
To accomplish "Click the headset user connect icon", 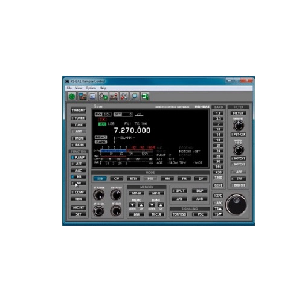I will 103,97.
